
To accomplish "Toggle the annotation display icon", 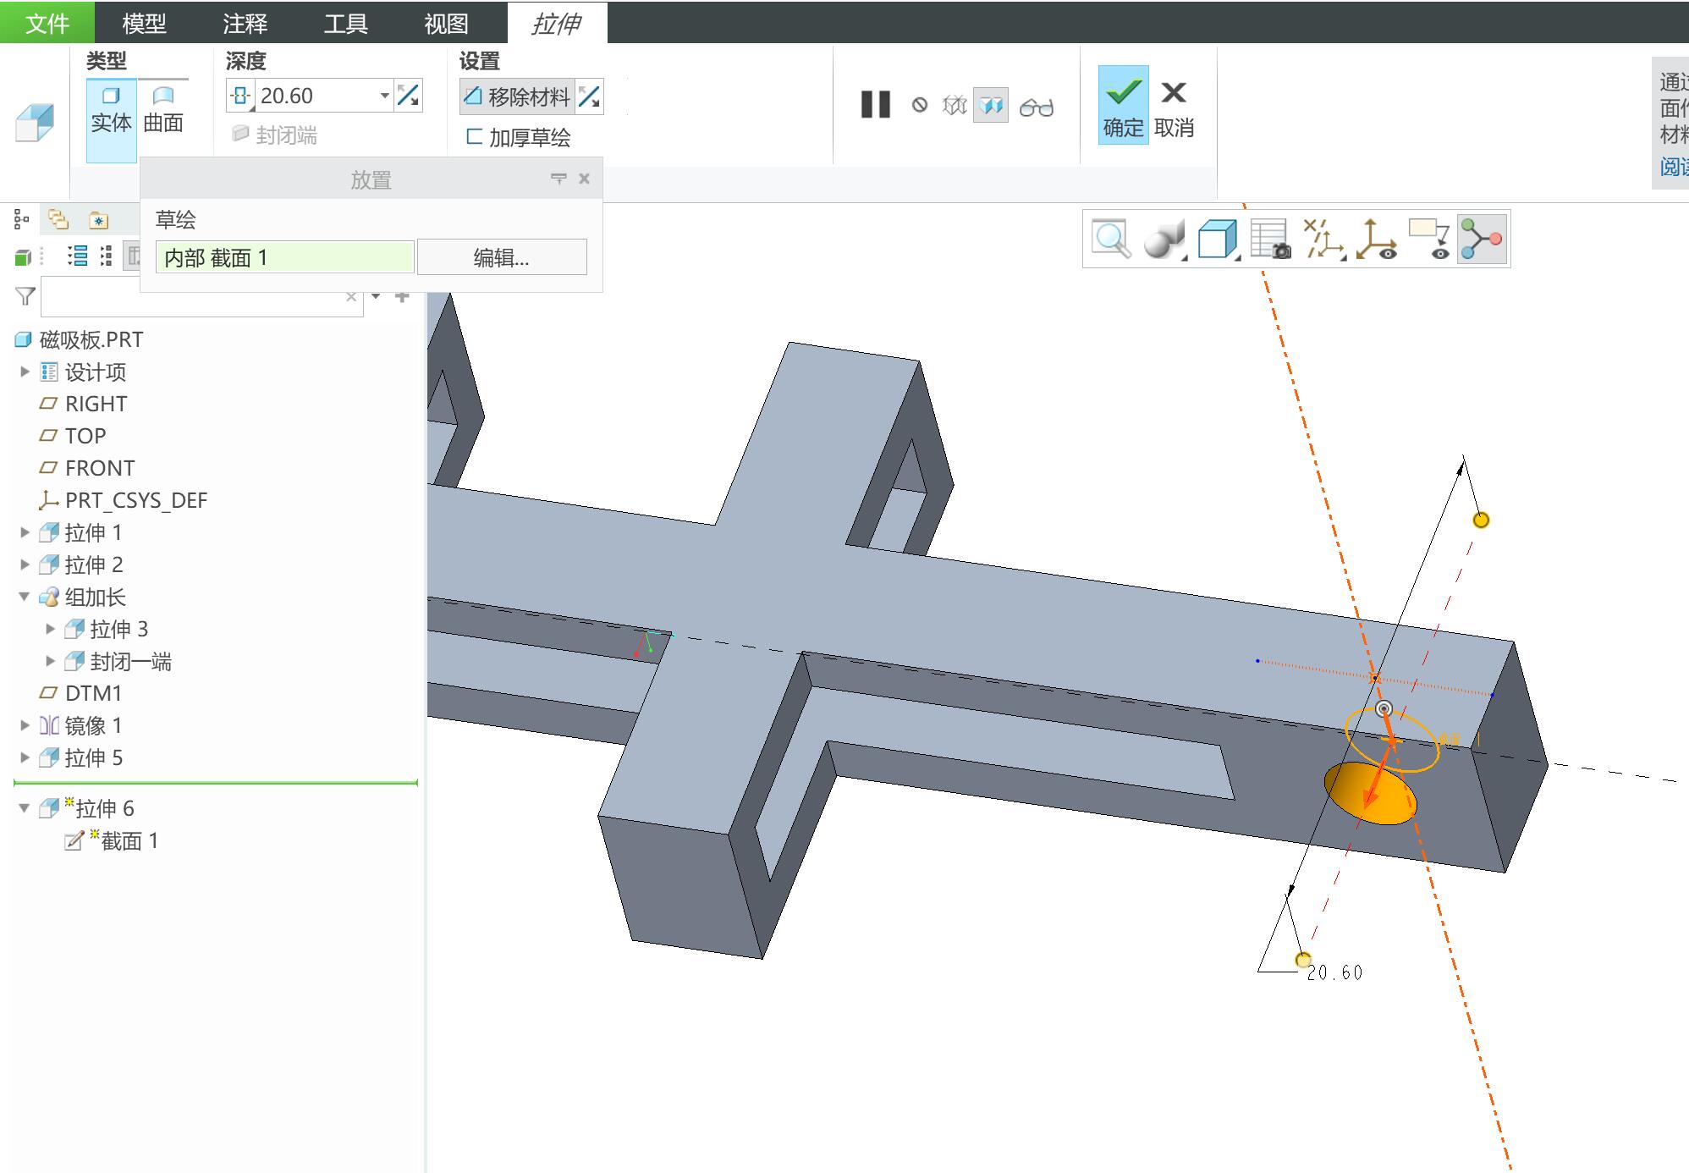I will (1430, 240).
